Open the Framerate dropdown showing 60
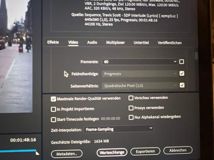This screenshot has width=214, height=160. coord(140,62)
